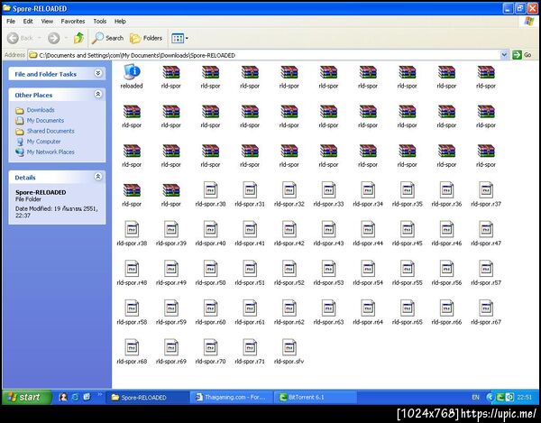Select the rld-spor.r70 file icon
The image size is (541, 423).
210,347
